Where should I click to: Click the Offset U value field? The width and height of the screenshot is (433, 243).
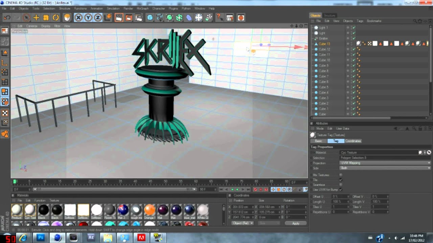coord(340,196)
